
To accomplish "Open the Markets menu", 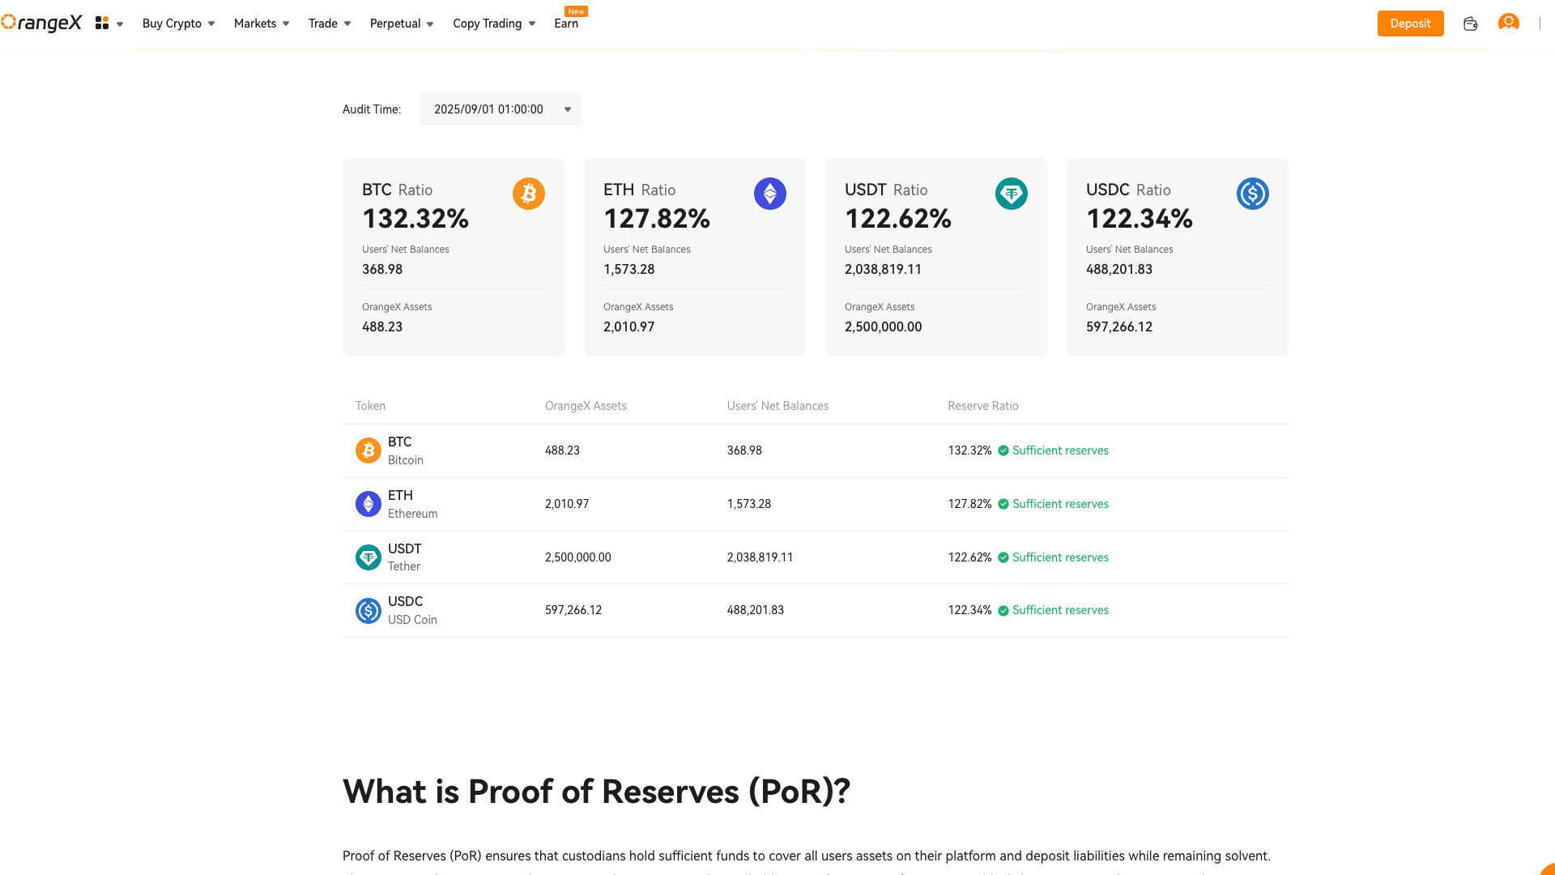I will pyautogui.click(x=255, y=23).
